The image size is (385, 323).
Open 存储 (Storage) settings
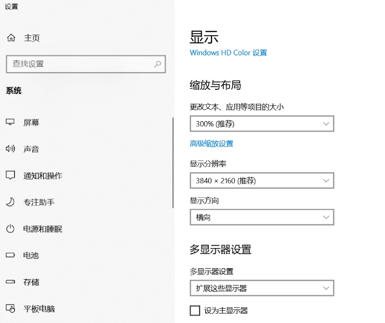(x=11, y=282)
